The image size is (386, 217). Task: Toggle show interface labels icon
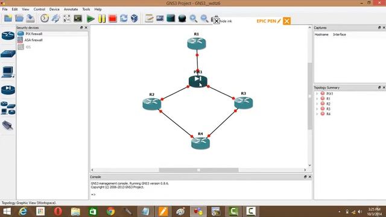55,19
